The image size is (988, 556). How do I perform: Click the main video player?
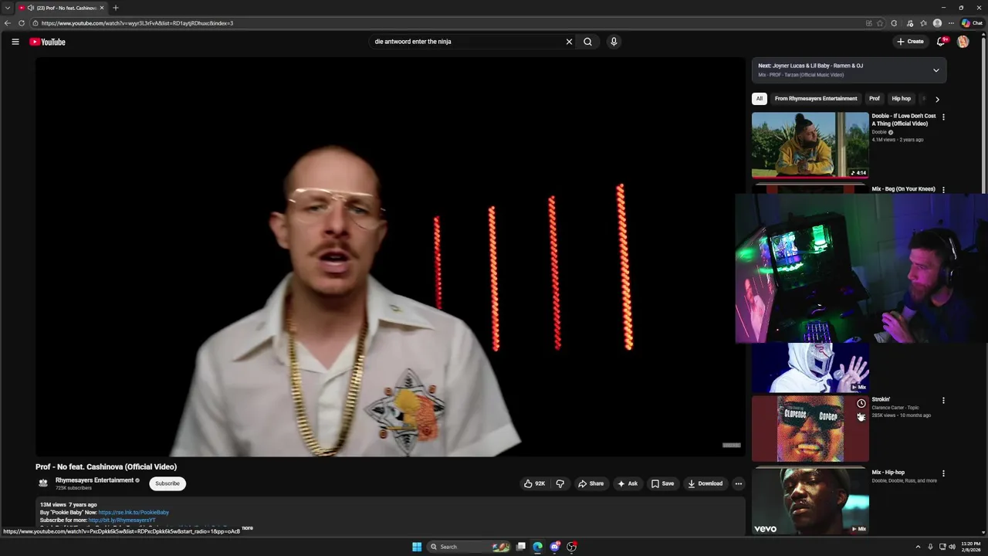click(390, 257)
